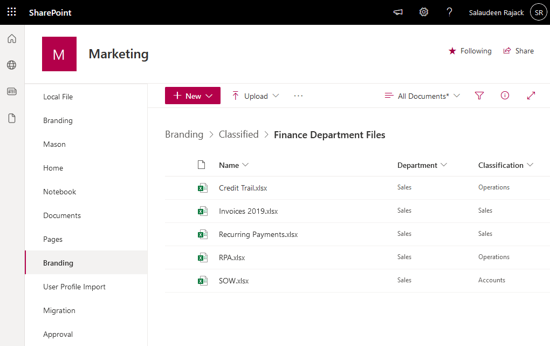This screenshot has height=346, width=550.
Task: Select the Home icon in left rail
Action: 11,39
